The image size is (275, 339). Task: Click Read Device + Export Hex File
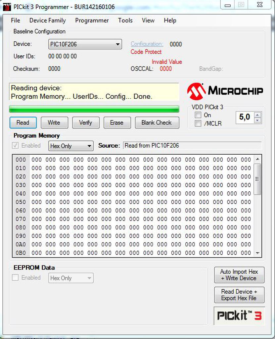[x=239, y=295]
